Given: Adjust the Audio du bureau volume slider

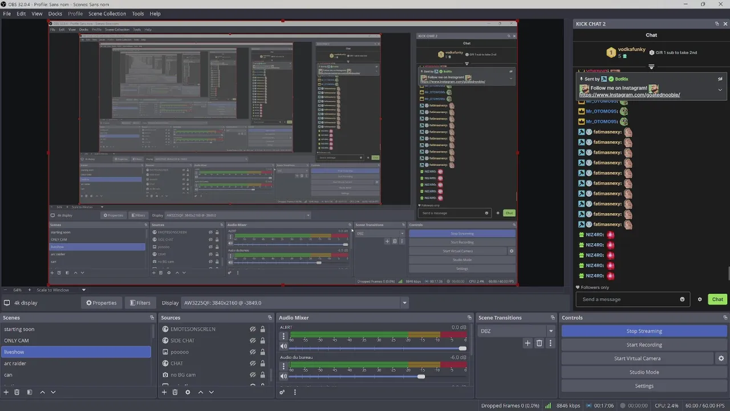Looking at the screenshot, I should point(378,377).
